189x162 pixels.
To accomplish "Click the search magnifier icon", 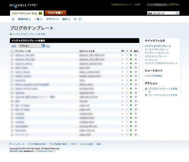I will (177, 13).
